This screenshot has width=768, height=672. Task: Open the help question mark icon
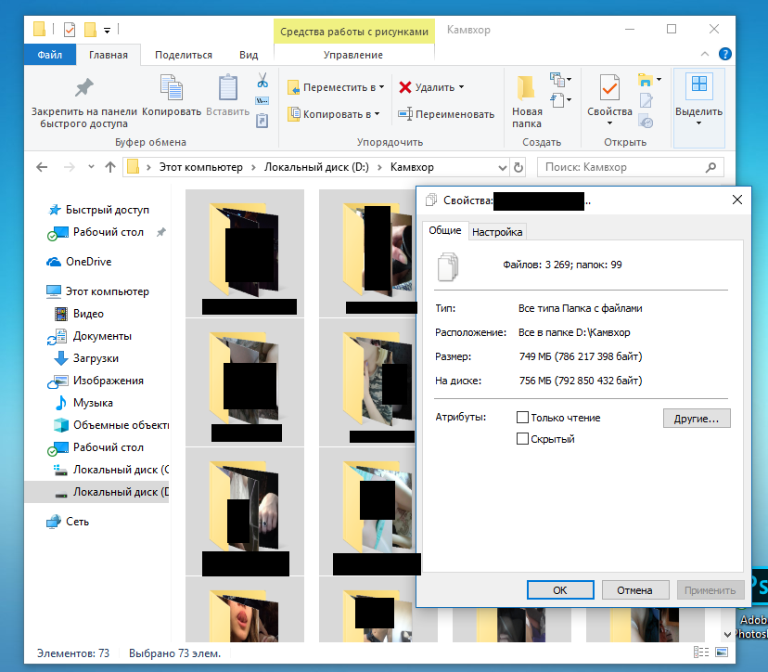pos(725,54)
